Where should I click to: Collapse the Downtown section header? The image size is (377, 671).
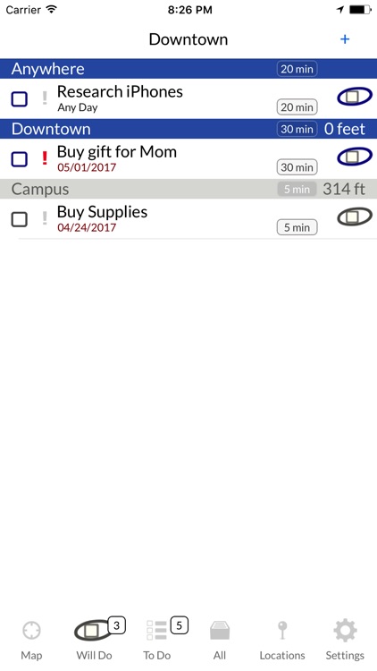click(x=188, y=129)
